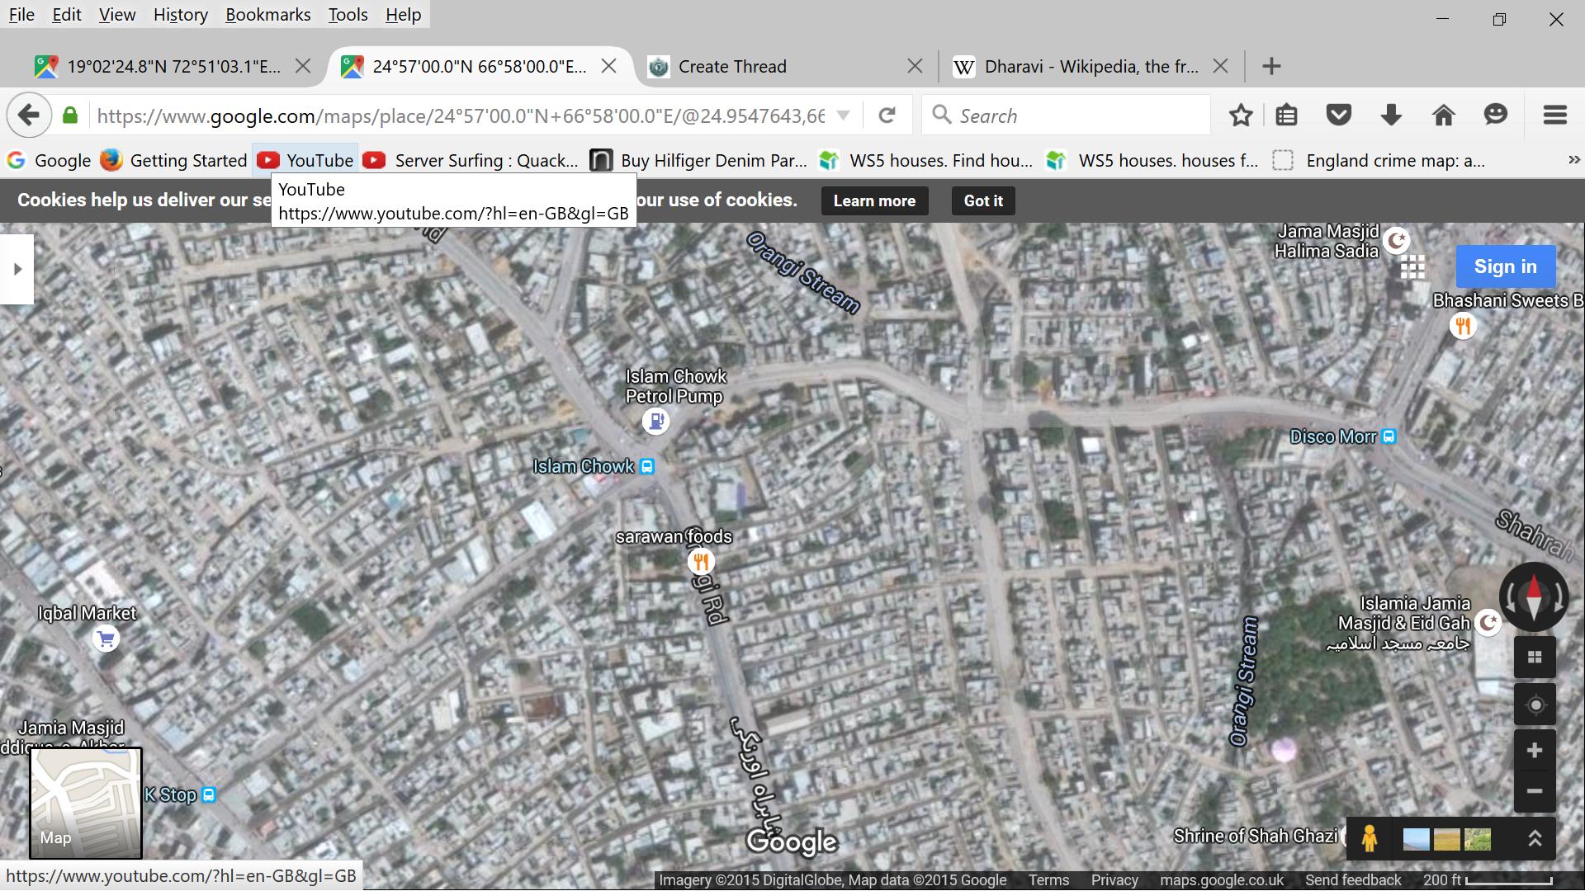Click Learn more in cookie banner
The height and width of the screenshot is (891, 1585).
point(874,201)
